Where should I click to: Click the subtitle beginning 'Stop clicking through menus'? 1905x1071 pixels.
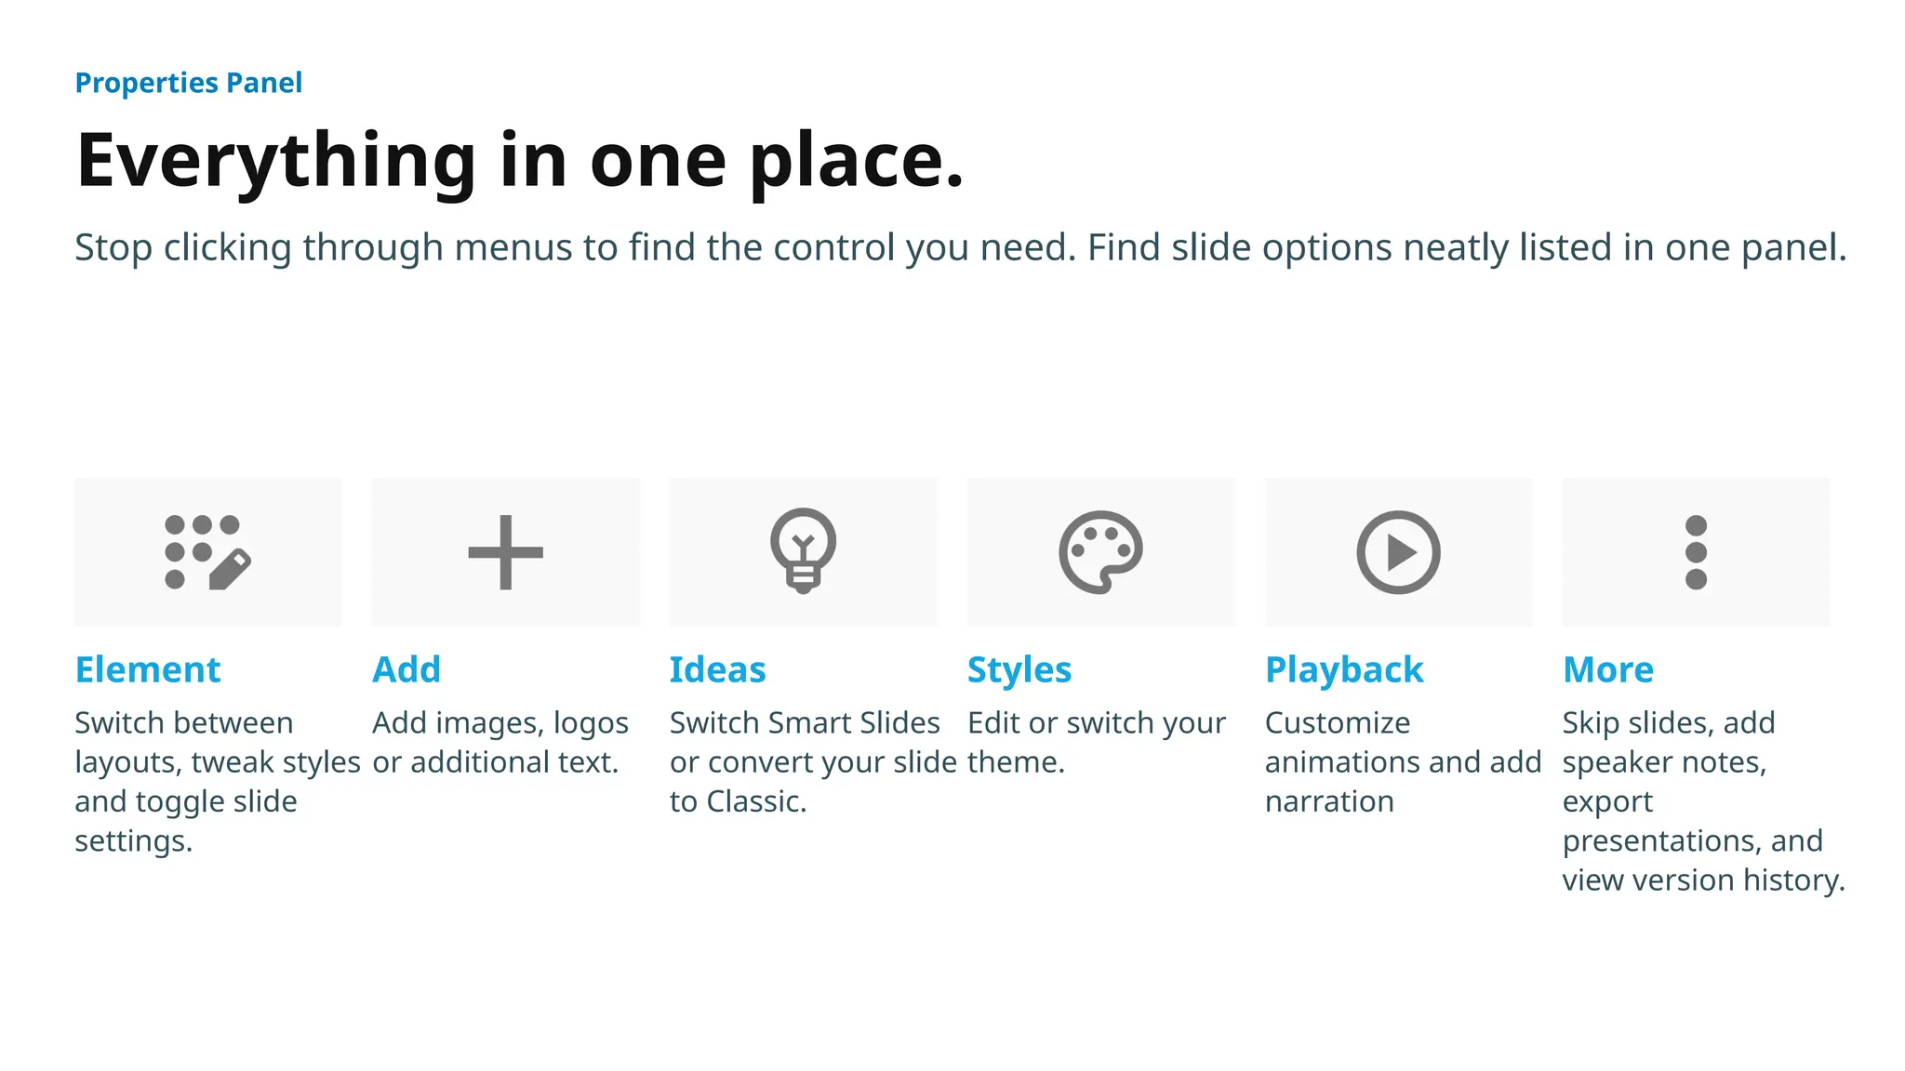tap(961, 247)
